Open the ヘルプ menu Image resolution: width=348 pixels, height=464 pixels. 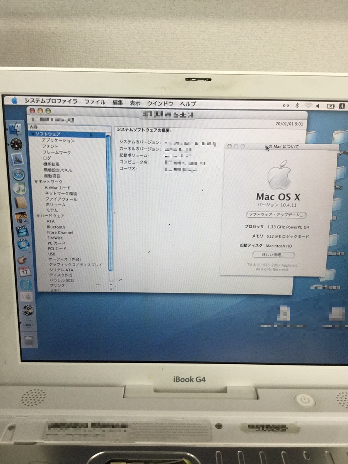(x=188, y=104)
